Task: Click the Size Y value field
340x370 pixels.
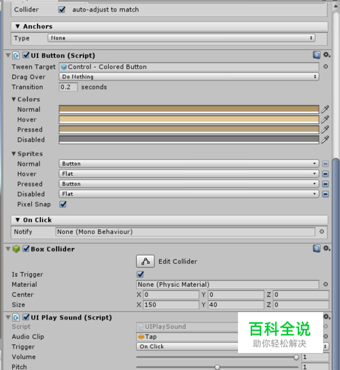Action: 236,305
